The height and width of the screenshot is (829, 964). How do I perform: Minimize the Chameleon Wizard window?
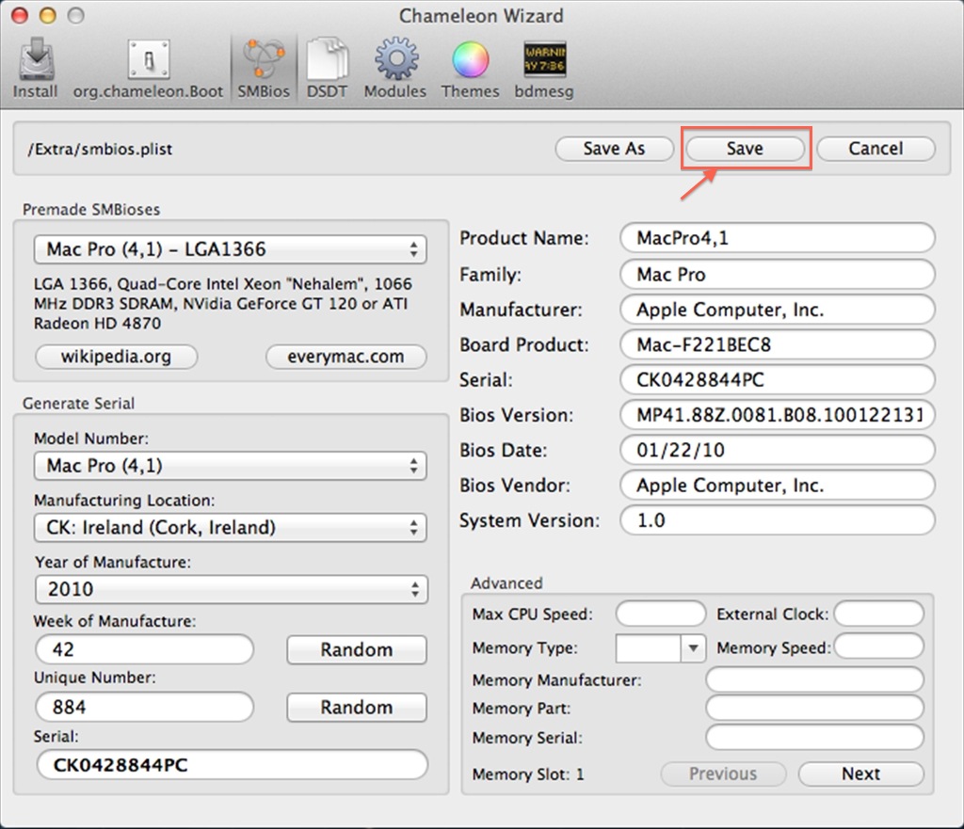point(48,15)
